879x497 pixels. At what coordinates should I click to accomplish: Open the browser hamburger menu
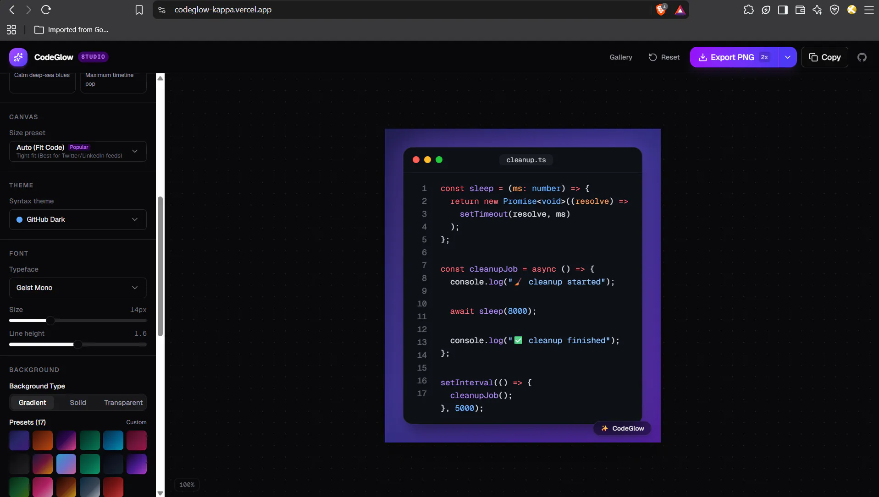point(869,10)
